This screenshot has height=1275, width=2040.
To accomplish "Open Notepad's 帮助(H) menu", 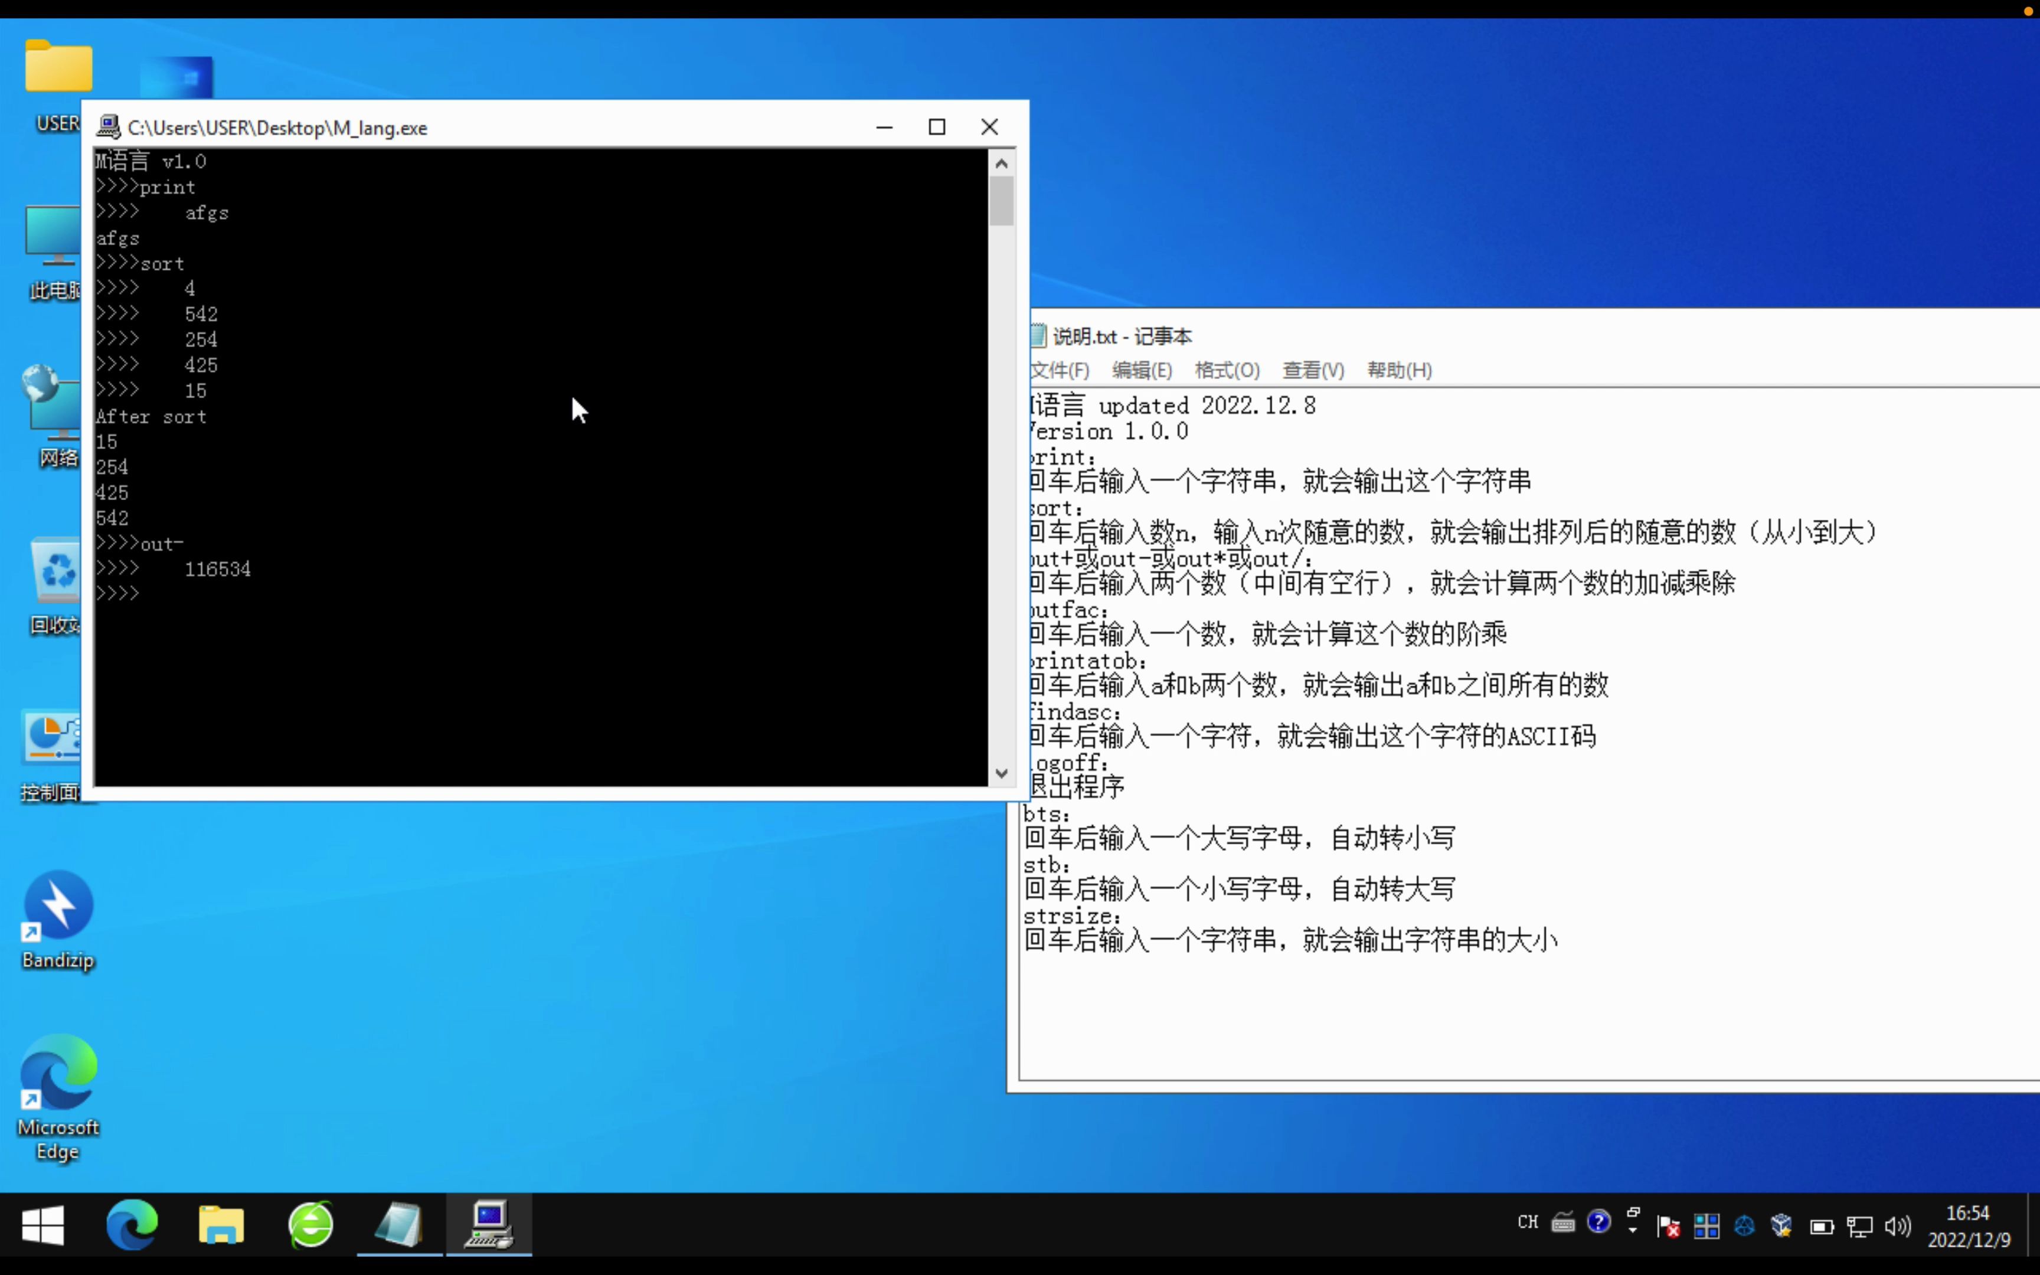I will pyautogui.click(x=1398, y=370).
